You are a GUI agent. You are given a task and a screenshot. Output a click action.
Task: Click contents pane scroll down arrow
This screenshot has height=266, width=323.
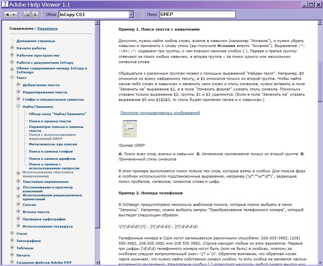click(x=98, y=262)
